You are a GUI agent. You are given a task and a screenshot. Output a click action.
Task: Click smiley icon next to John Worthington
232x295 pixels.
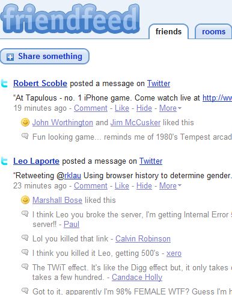pos(25,122)
